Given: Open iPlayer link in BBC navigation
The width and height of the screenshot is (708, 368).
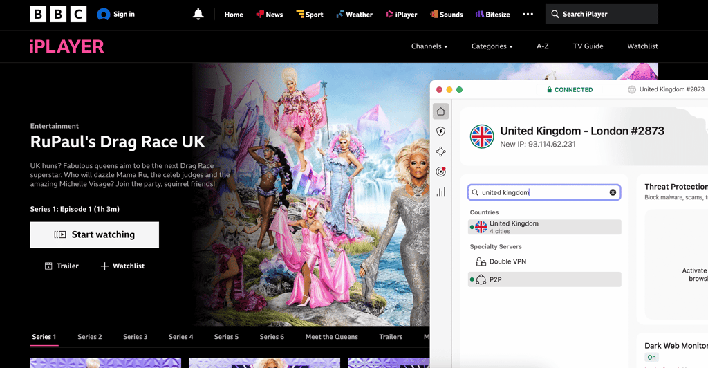Looking at the screenshot, I should (x=402, y=15).
